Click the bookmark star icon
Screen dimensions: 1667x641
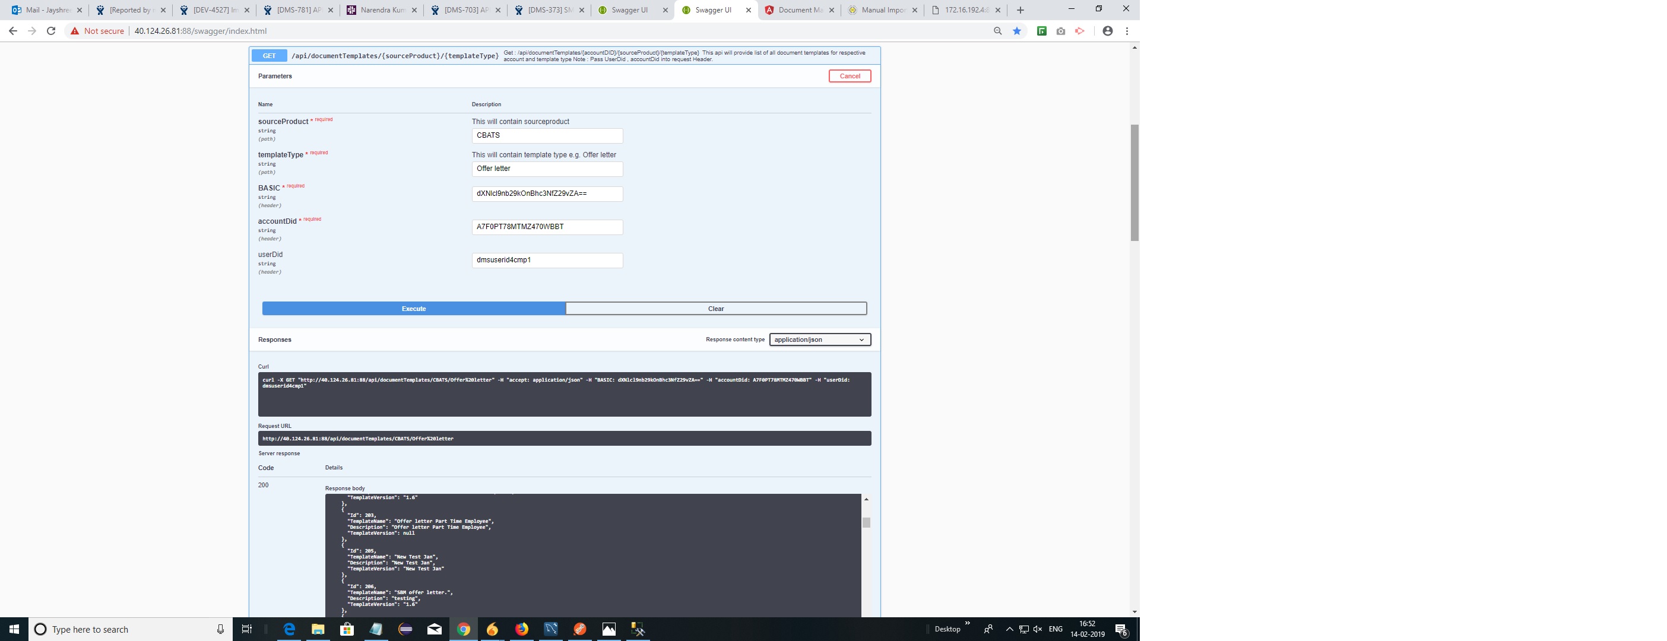pos(1016,31)
